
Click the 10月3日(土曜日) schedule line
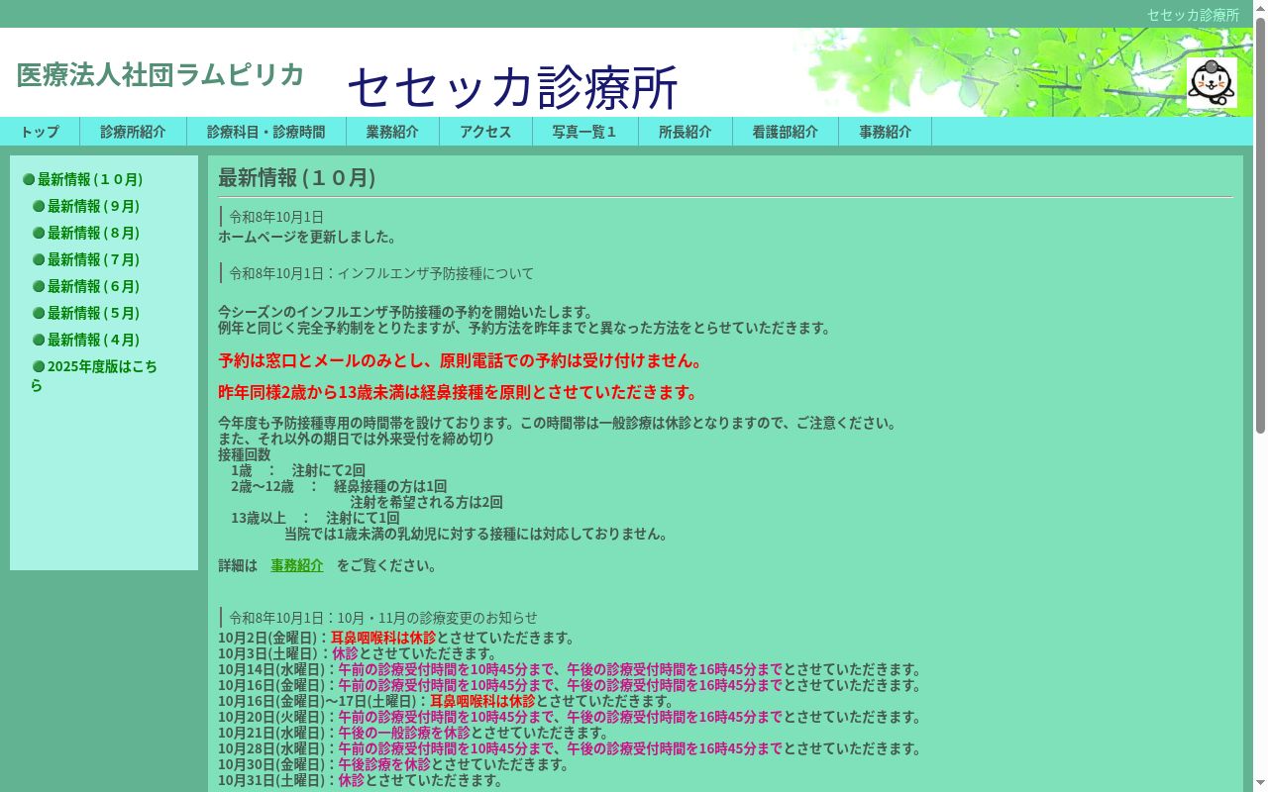(358, 654)
